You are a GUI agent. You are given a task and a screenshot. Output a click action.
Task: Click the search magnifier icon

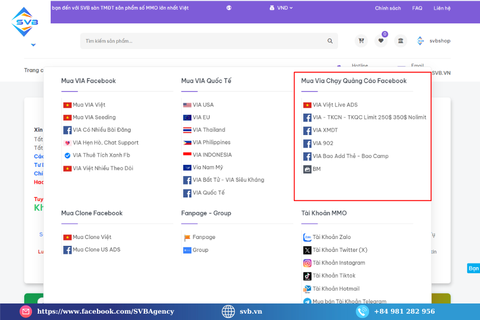click(330, 41)
